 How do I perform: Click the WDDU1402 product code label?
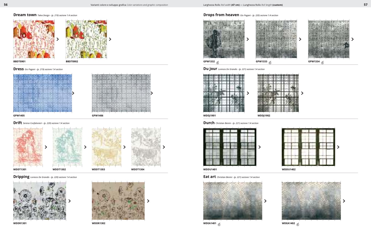coord(289,169)
